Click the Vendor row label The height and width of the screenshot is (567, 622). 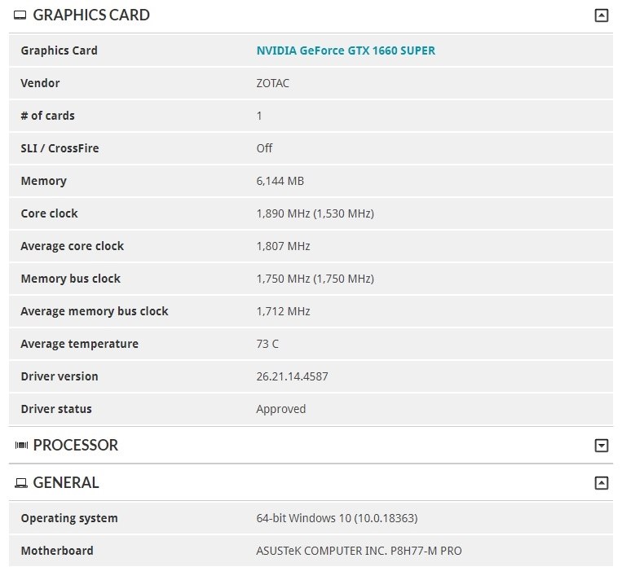(x=40, y=83)
